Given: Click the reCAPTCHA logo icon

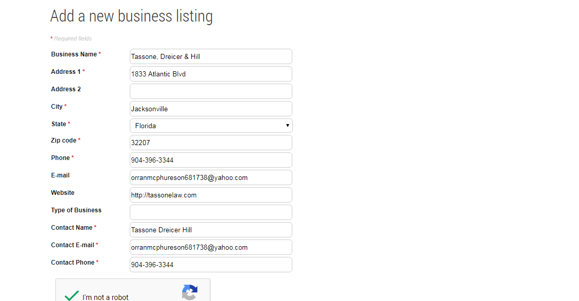Looking at the screenshot, I should (x=190, y=293).
